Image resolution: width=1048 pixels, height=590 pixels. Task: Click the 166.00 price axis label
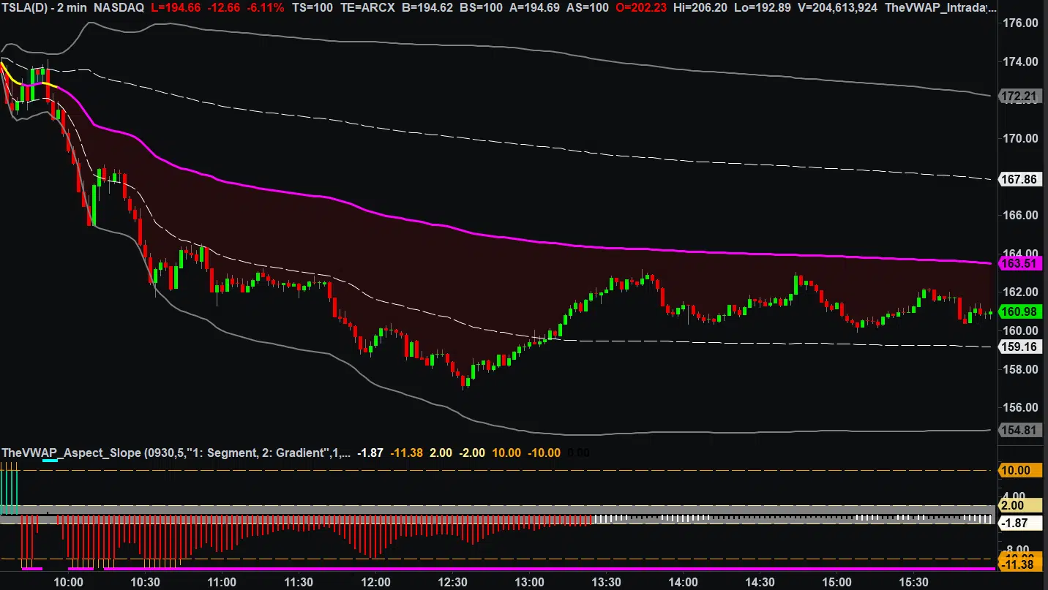coord(1022,215)
